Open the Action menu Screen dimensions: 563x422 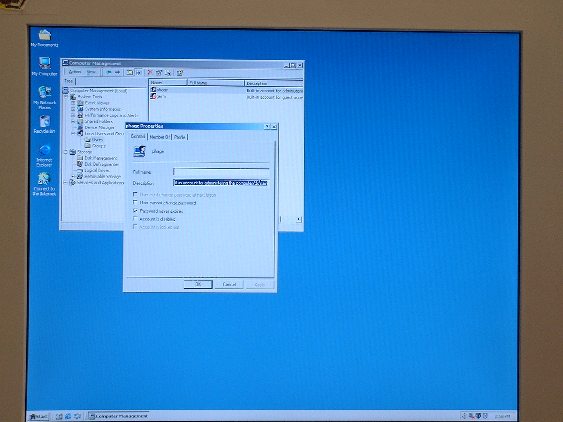click(75, 72)
